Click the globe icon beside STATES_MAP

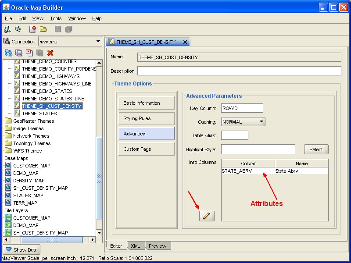click(x=8, y=195)
